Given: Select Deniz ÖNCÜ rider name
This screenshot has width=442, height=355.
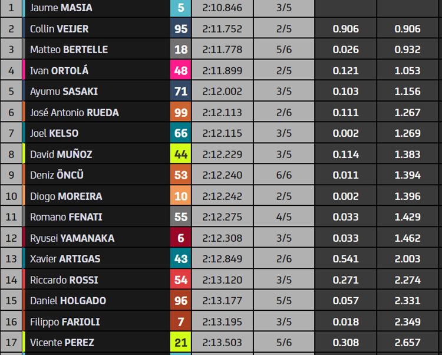Looking at the screenshot, I should (x=57, y=175).
